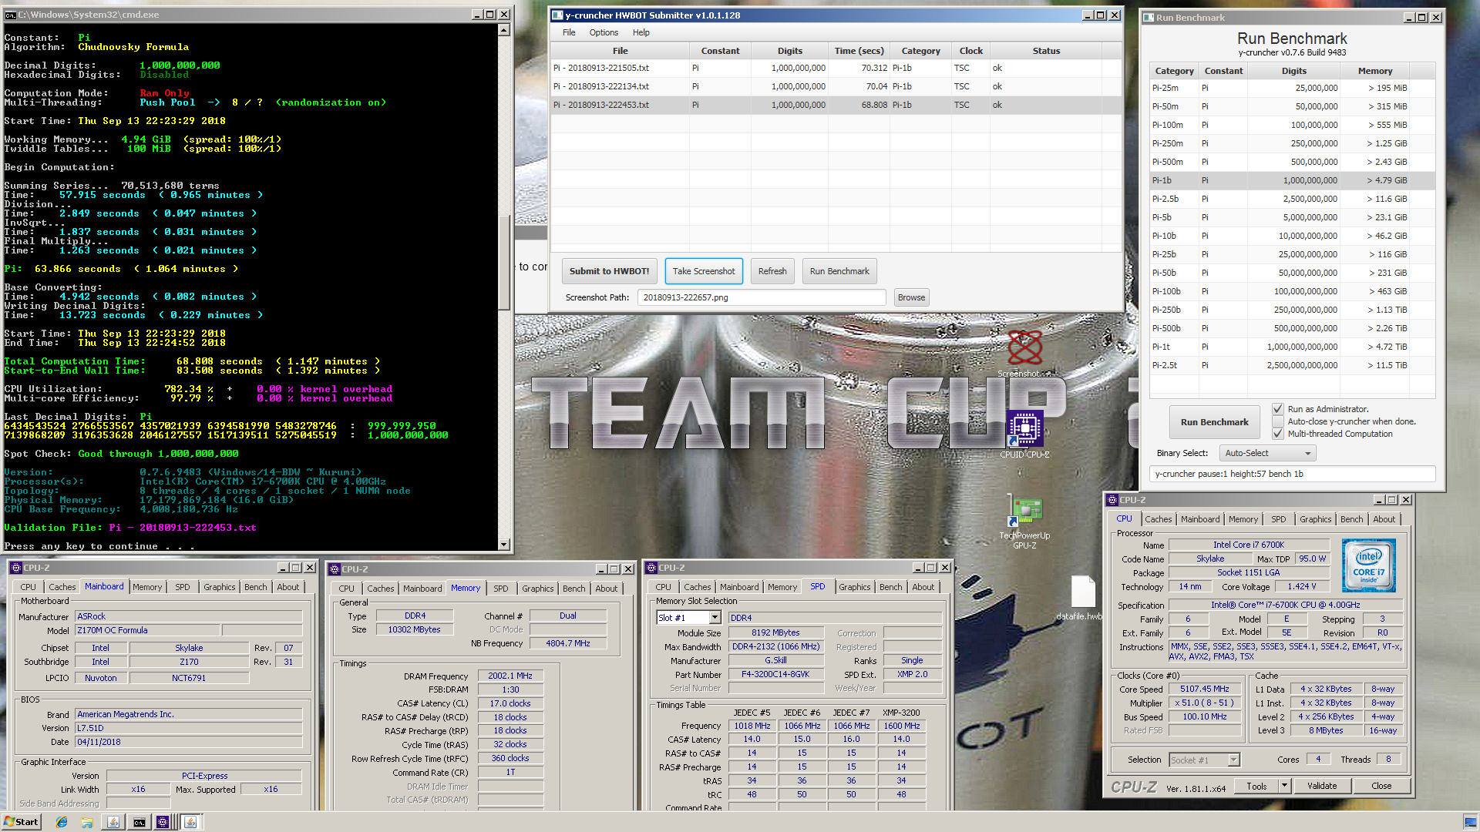Click Run Benchmark button in HWBOT Submitter

tap(839, 271)
